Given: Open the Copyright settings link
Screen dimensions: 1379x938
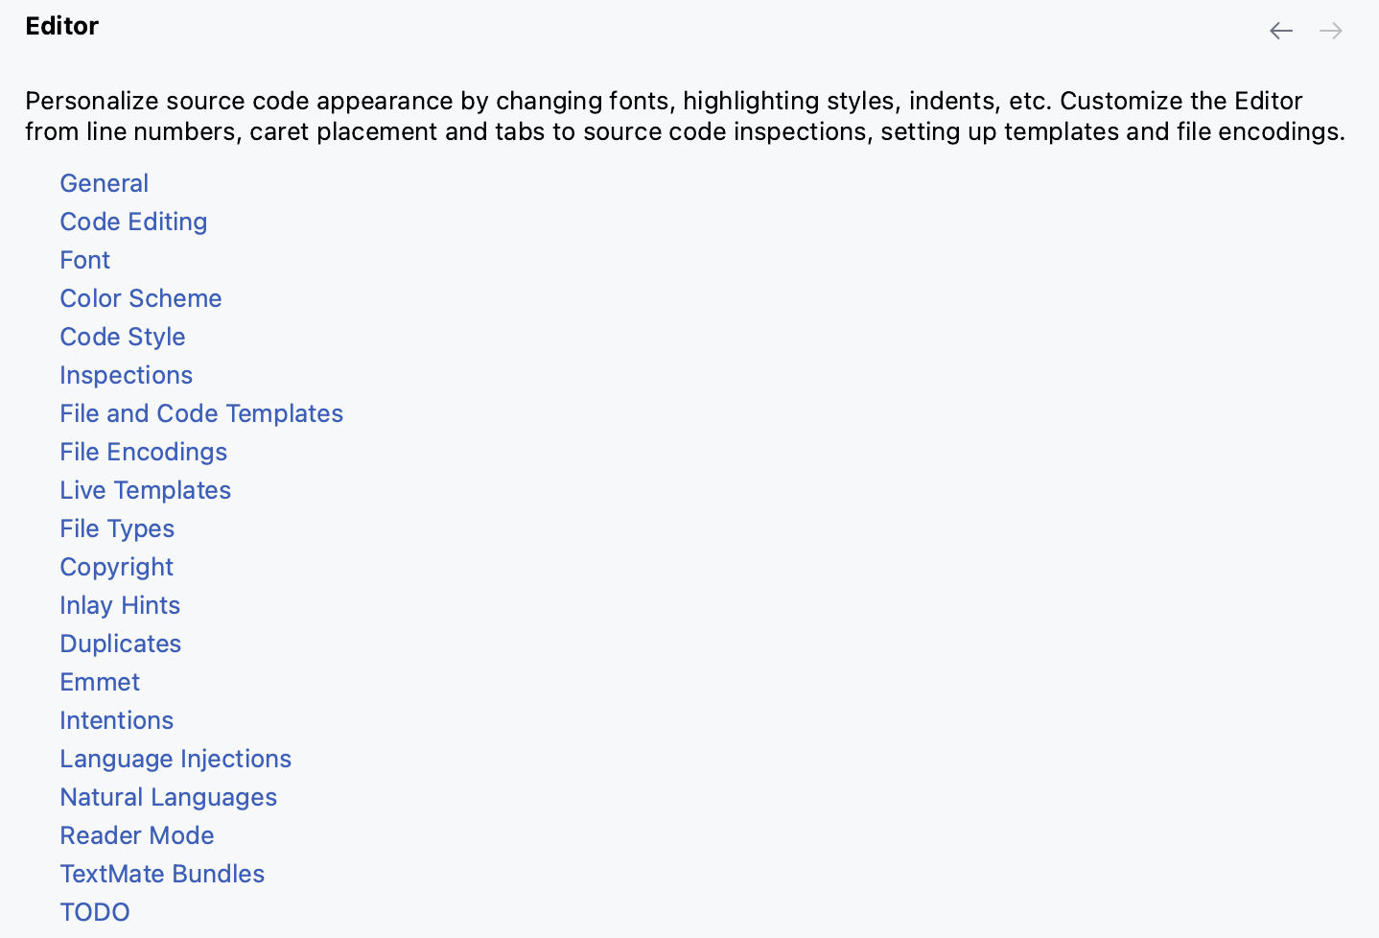Looking at the screenshot, I should (x=116, y=567).
